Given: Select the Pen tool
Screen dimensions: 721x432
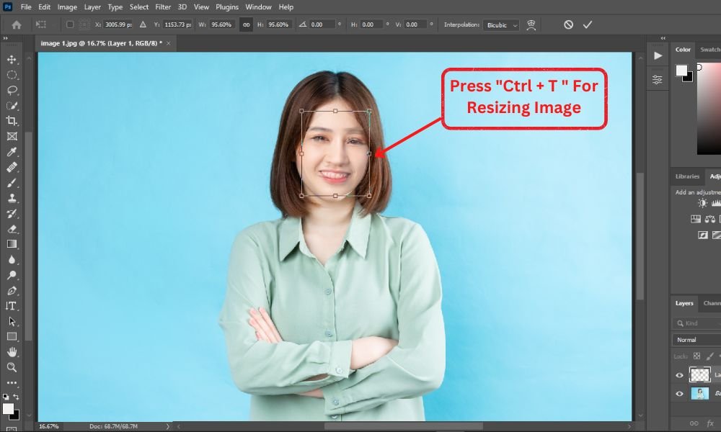Looking at the screenshot, I should coord(12,291).
